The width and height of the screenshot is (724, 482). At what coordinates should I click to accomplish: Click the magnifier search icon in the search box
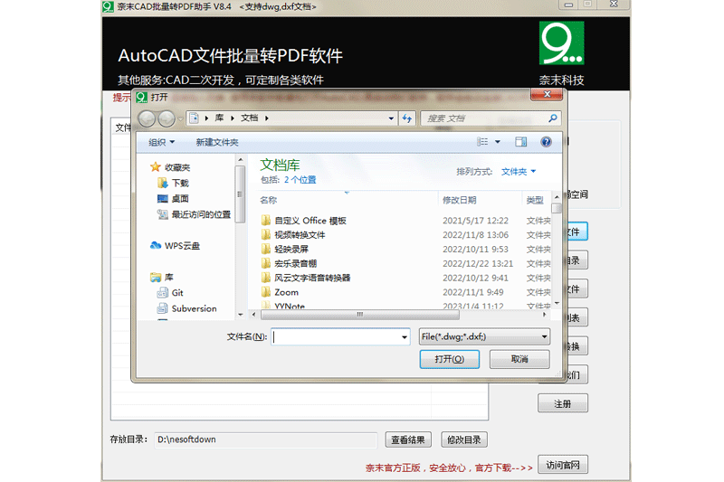click(553, 118)
